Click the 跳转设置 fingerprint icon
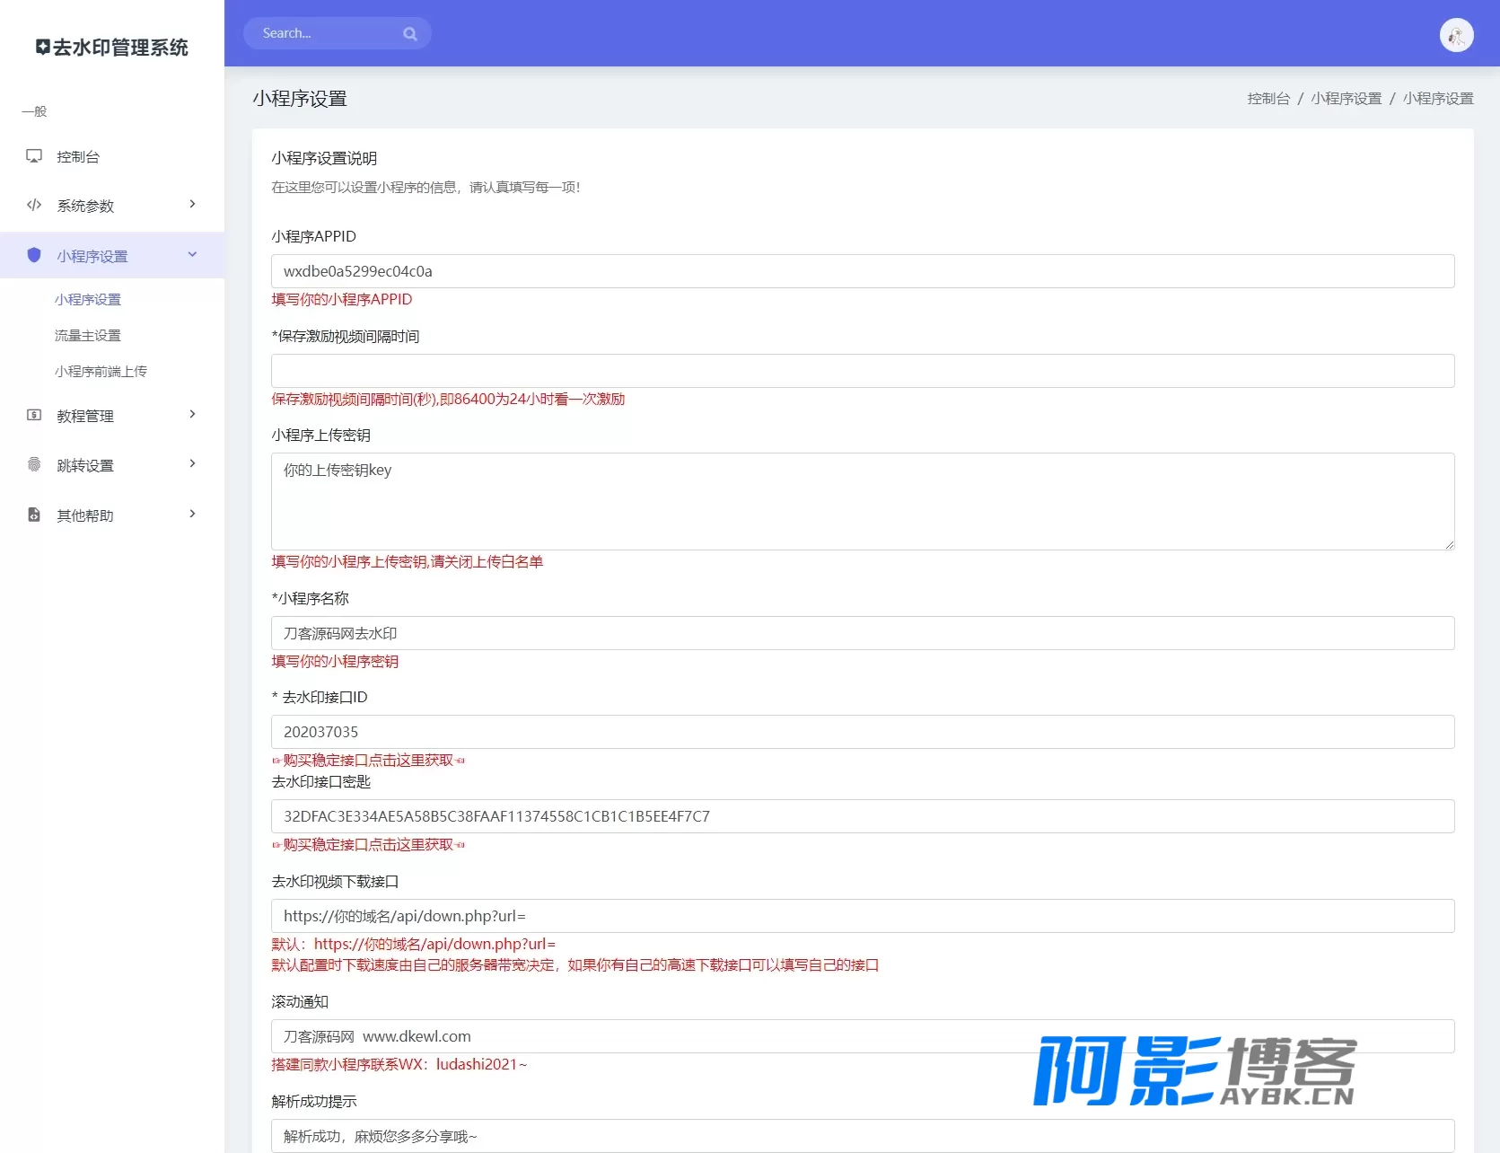The image size is (1500, 1153). pos(34,464)
